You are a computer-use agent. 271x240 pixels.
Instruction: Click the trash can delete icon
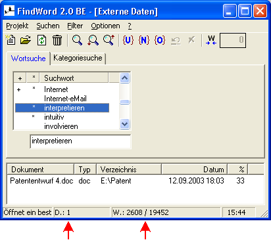(57, 40)
